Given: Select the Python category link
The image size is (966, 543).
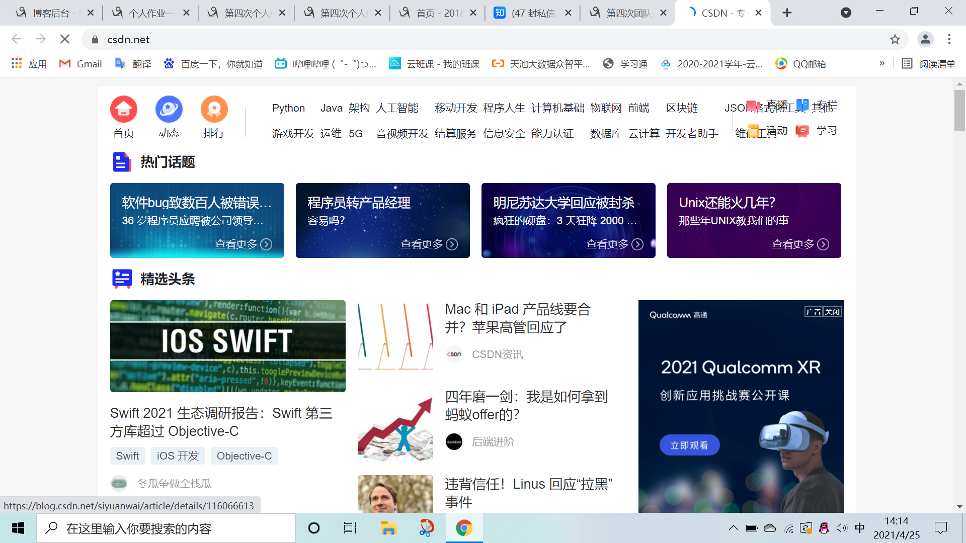Looking at the screenshot, I should tap(288, 108).
